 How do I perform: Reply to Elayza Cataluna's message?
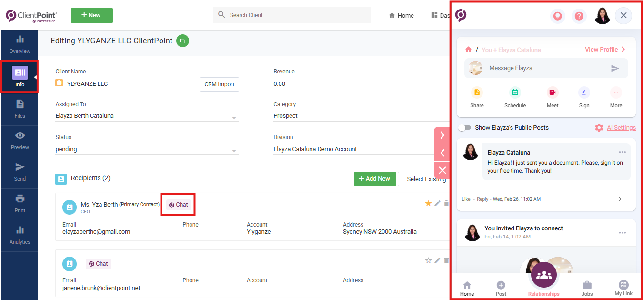pyautogui.click(x=482, y=199)
